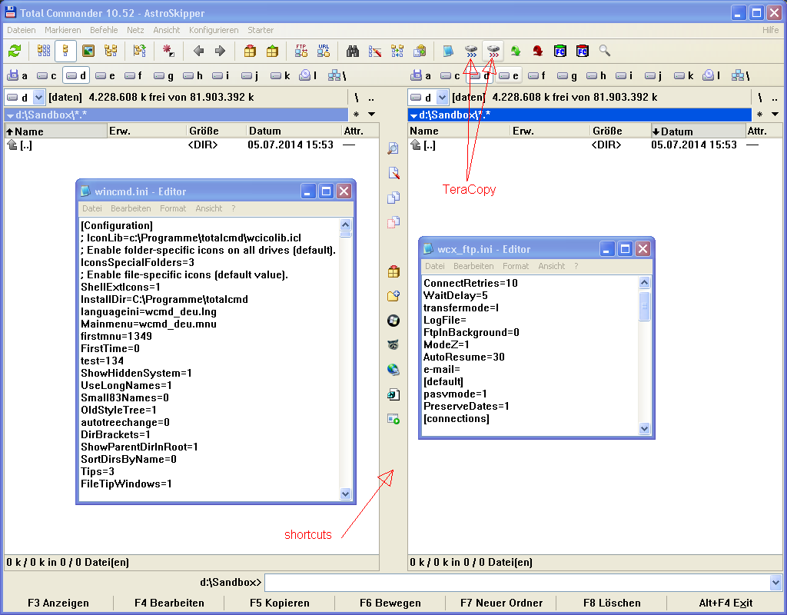Select drive e in left drive bar
This screenshot has width=787, height=615.
click(x=105, y=76)
